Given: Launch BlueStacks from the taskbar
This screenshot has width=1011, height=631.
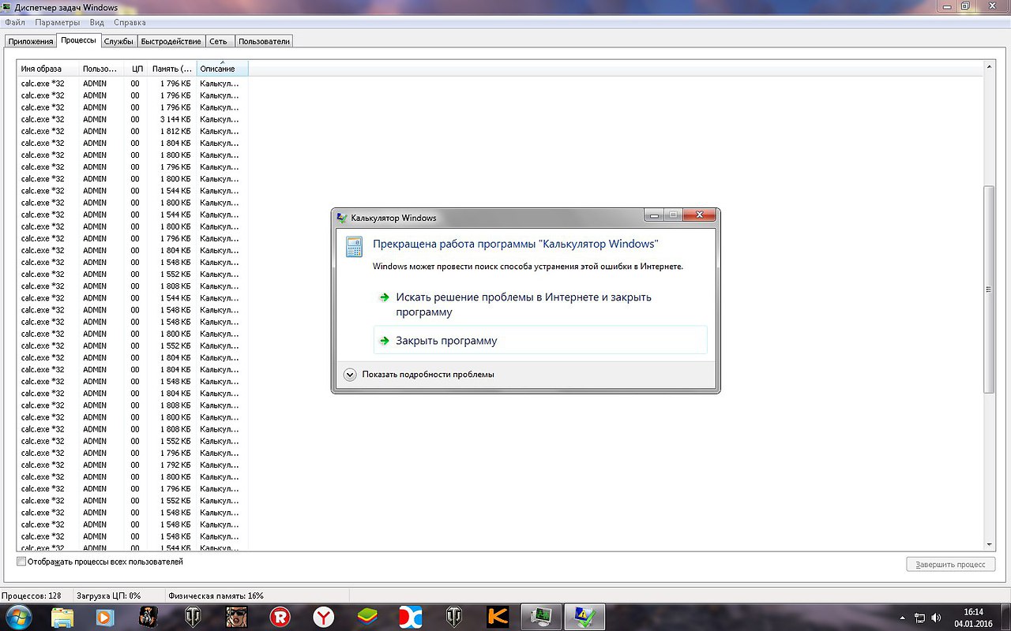Looking at the screenshot, I should coord(366,616).
